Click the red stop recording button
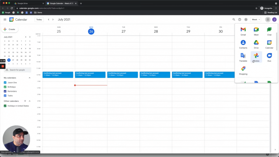Image resolution: width=279 pixels, height=157 pixels. (x=3, y=66)
